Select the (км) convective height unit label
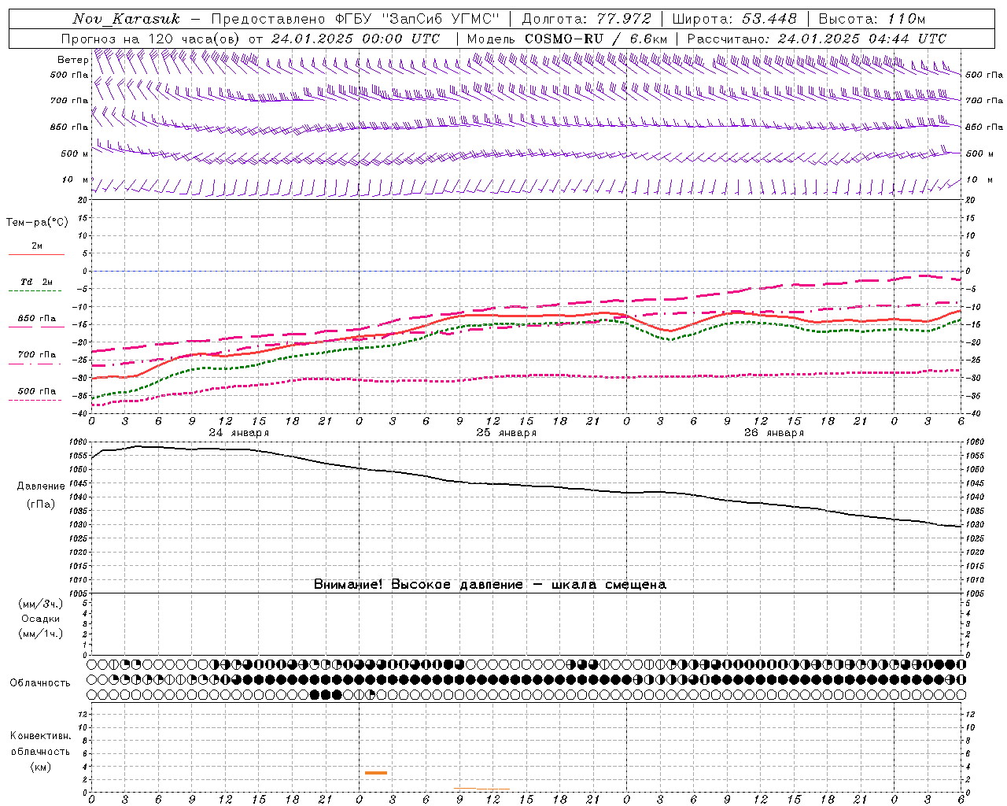1007x806 pixels. point(40,767)
